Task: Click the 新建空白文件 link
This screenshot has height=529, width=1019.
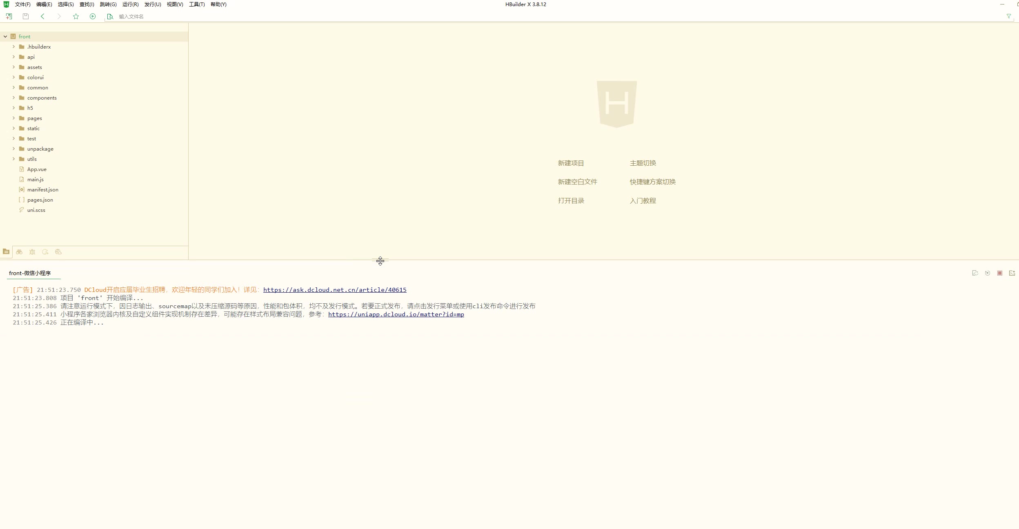Action: 577,182
